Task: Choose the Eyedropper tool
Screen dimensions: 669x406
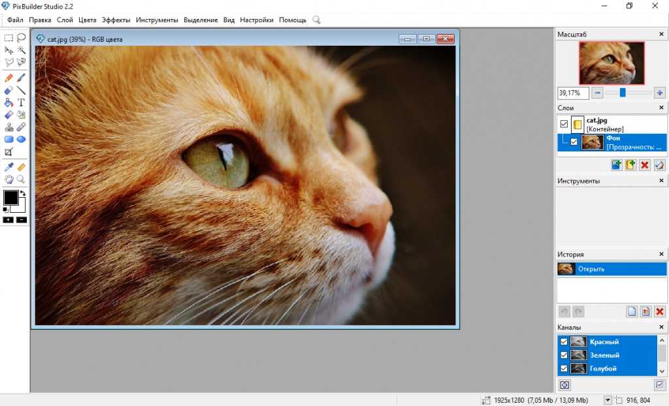Action: [8, 167]
